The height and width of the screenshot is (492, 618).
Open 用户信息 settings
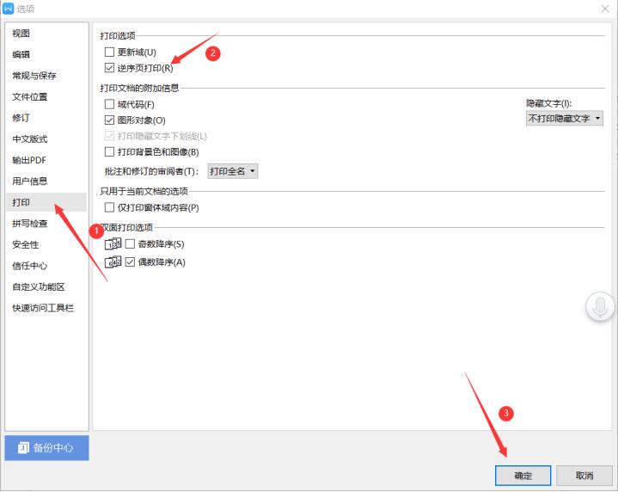pos(46,181)
